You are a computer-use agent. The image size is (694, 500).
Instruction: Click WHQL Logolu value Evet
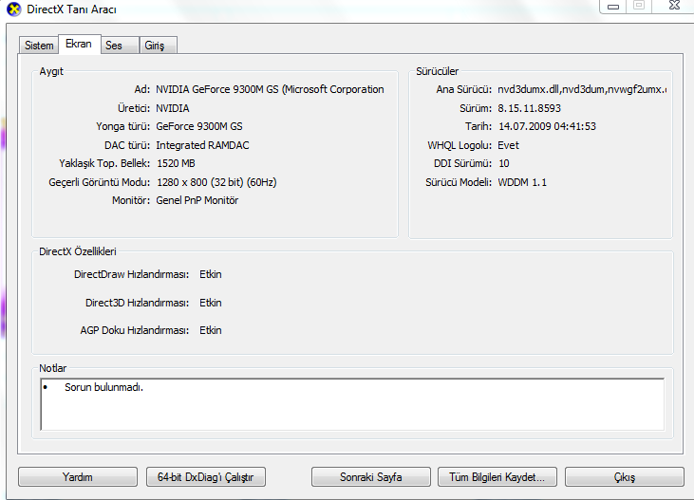(x=508, y=145)
